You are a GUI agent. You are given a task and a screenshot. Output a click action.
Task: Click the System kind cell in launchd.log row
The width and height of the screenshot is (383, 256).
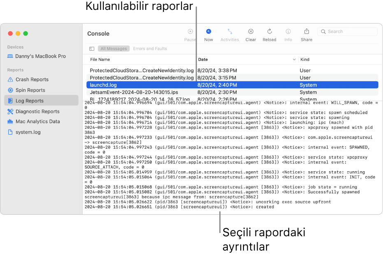click(x=308, y=85)
